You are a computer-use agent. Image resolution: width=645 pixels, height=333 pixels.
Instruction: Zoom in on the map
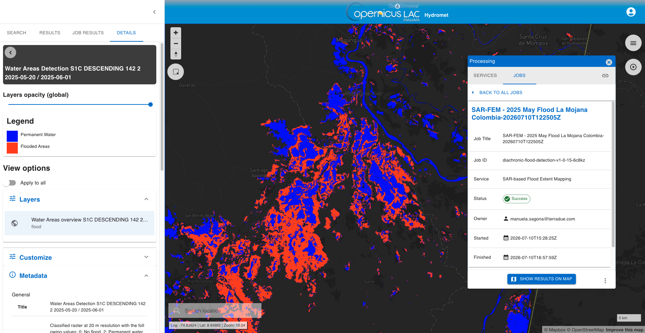point(176,33)
